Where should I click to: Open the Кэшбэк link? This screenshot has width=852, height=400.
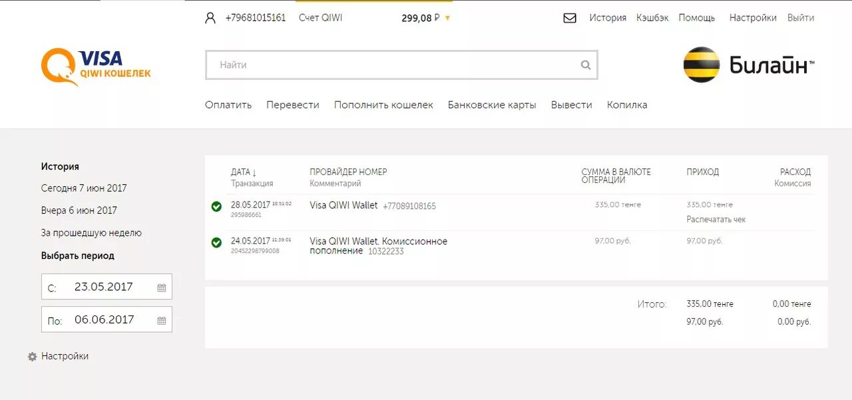tap(652, 18)
